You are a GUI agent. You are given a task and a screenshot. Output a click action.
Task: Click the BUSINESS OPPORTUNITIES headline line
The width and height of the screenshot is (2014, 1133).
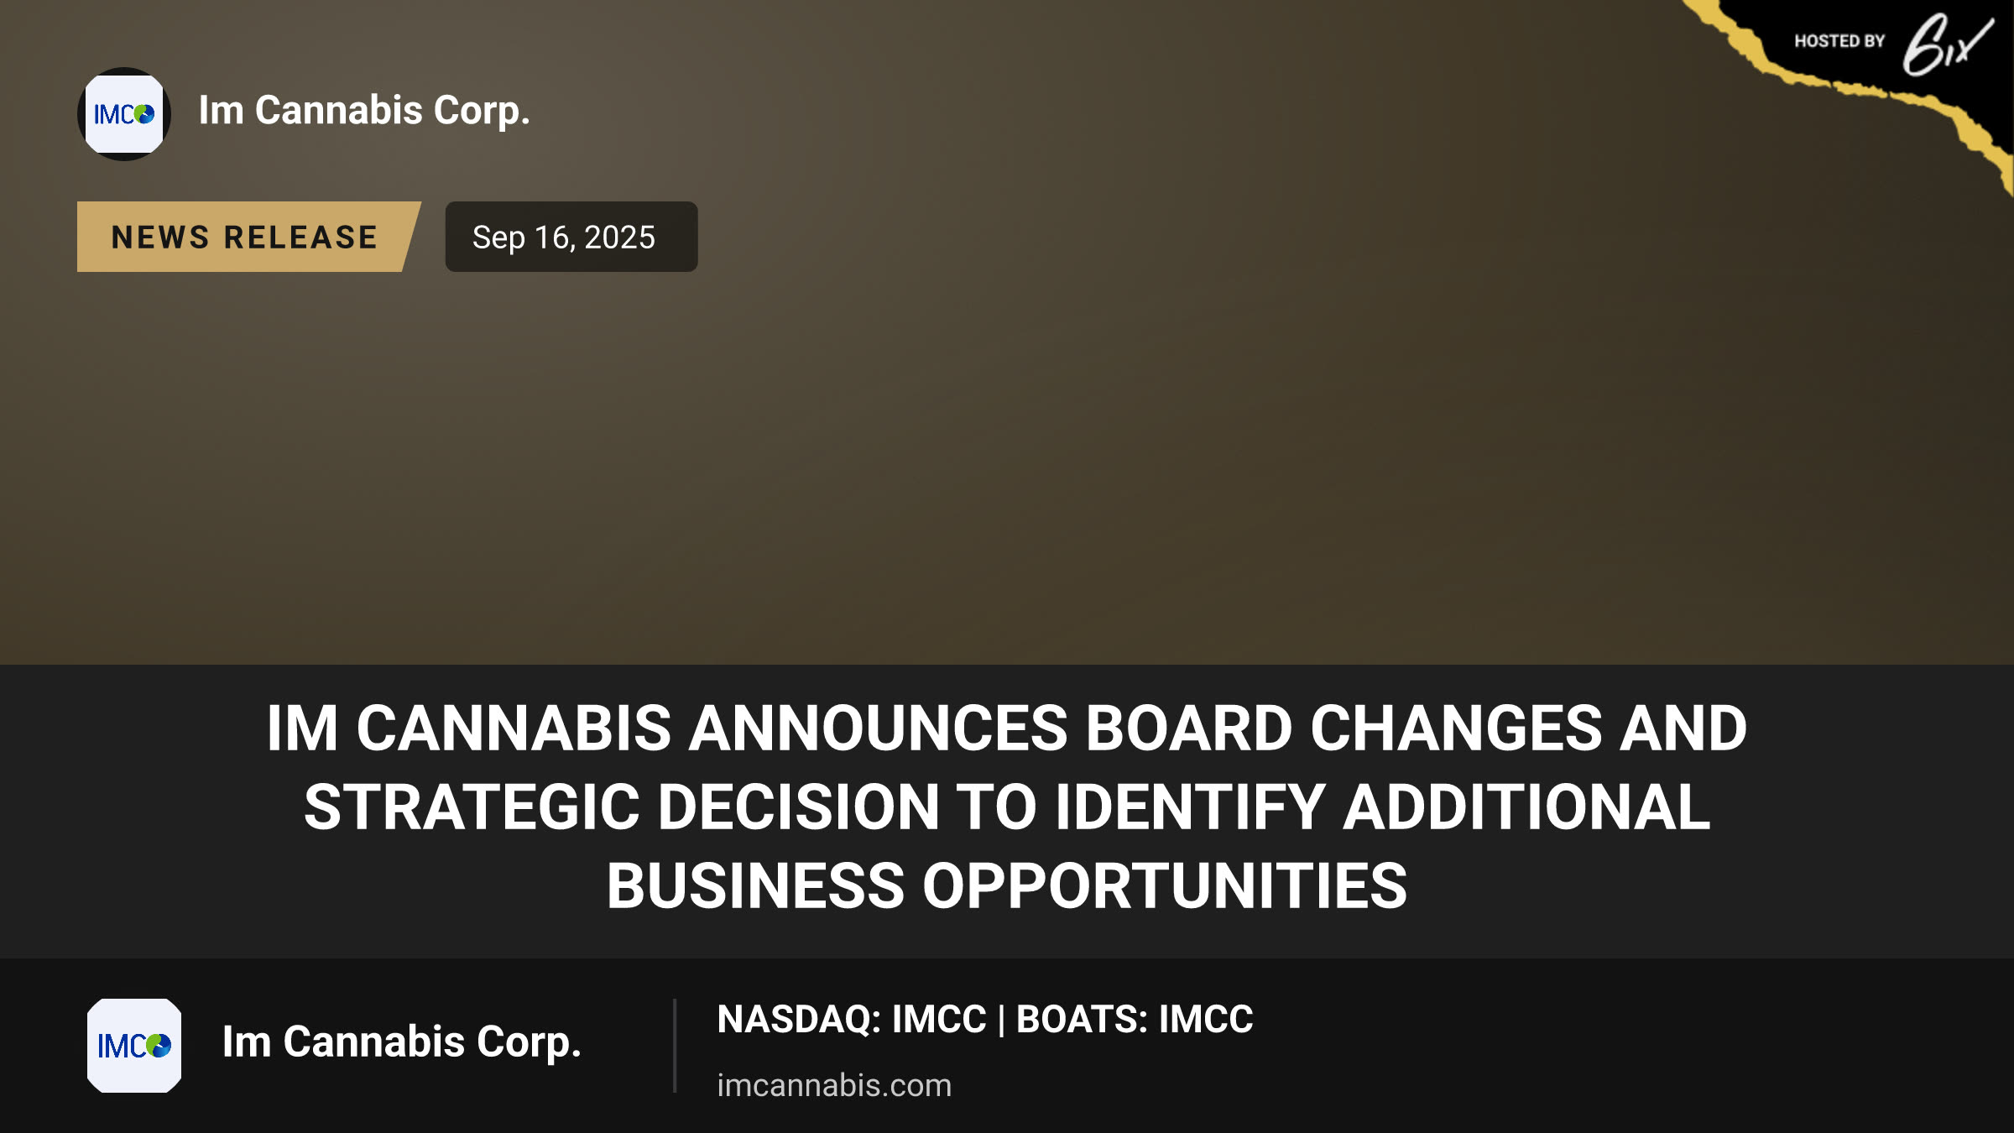point(1007,886)
